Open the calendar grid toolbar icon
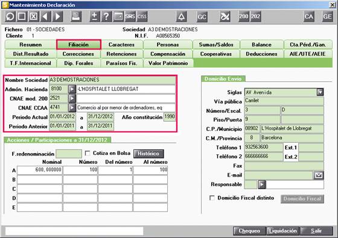Image resolution: width=338 pixels, height=238 pixels. (118, 16)
